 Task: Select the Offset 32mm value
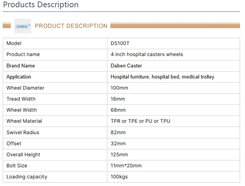(118, 143)
